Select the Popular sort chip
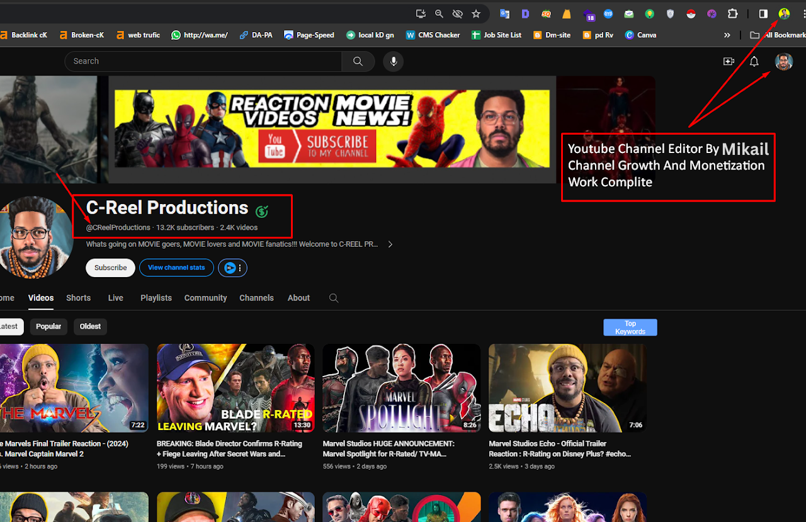The image size is (806, 522). 48,326
